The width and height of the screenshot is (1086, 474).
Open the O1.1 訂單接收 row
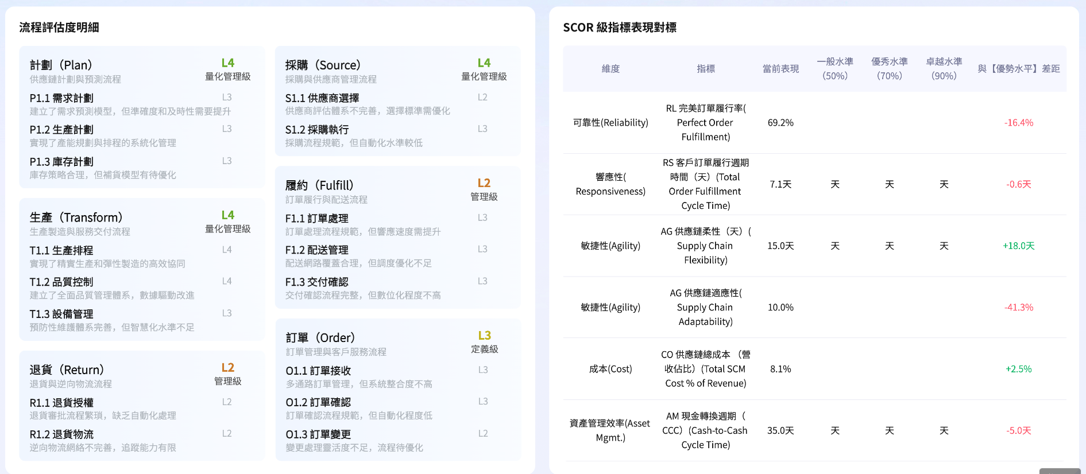pos(397,376)
